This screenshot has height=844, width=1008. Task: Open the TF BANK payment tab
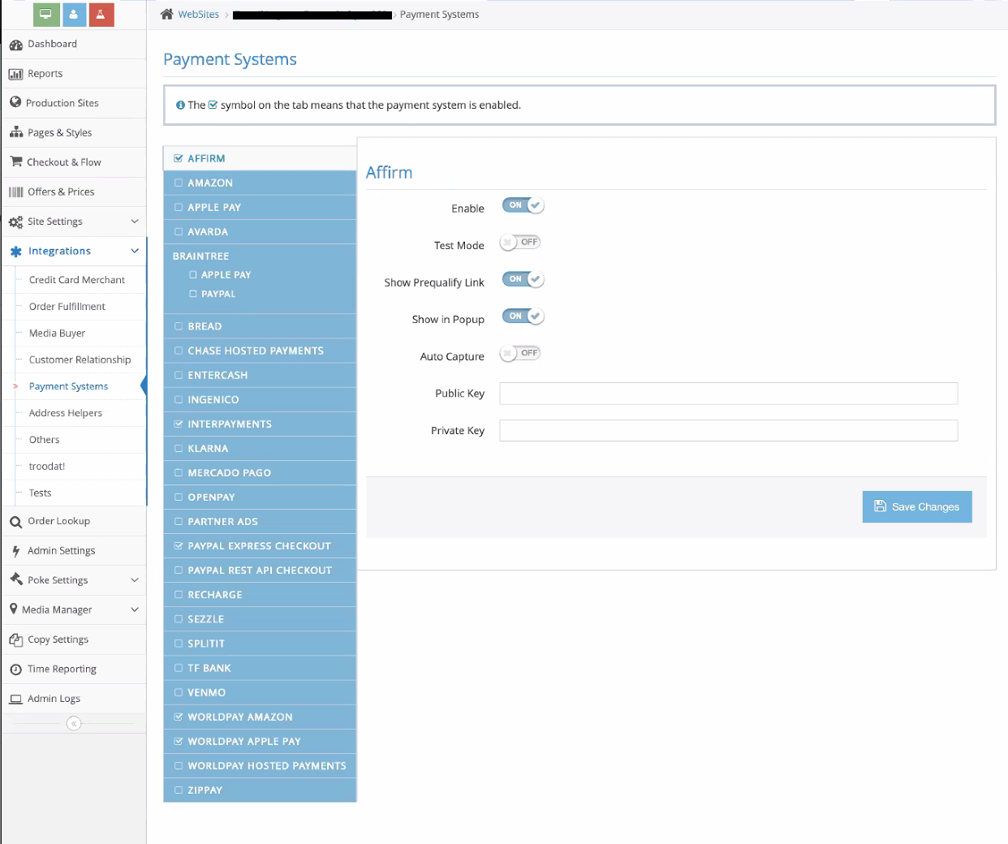coord(260,668)
